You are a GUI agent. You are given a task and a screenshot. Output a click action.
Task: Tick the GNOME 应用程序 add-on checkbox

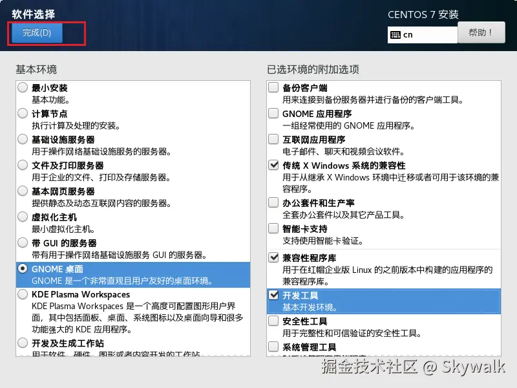click(273, 113)
